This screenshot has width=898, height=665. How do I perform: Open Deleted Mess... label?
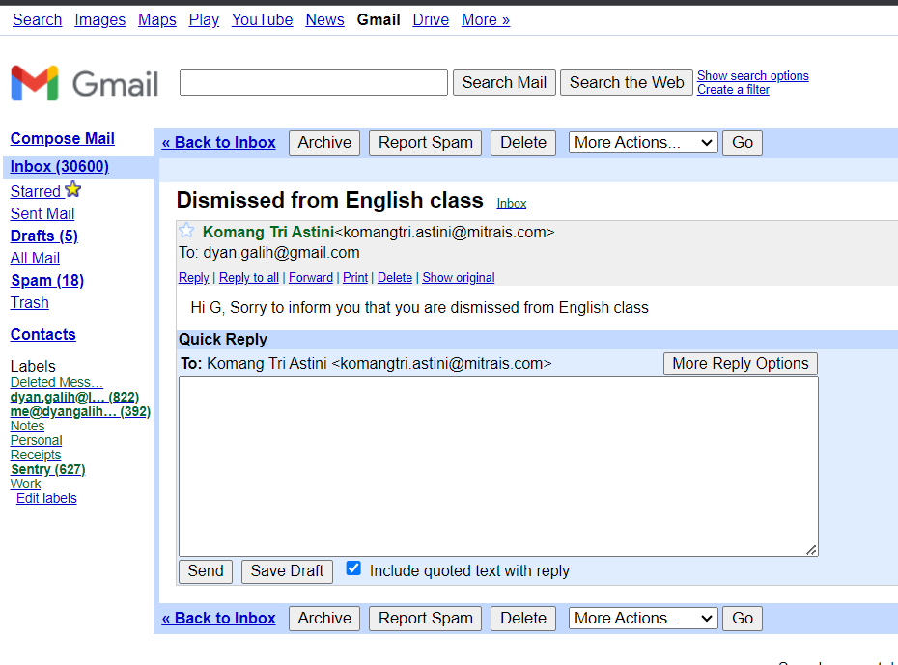pyautogui.click(x=57, y=382)
